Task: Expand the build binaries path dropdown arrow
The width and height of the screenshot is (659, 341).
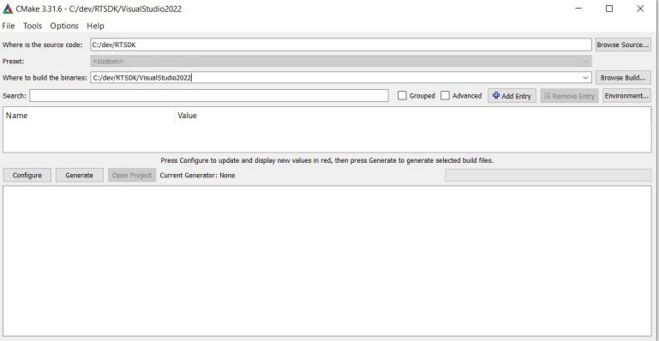Action: pyautogui.click(x=585, y=78)
